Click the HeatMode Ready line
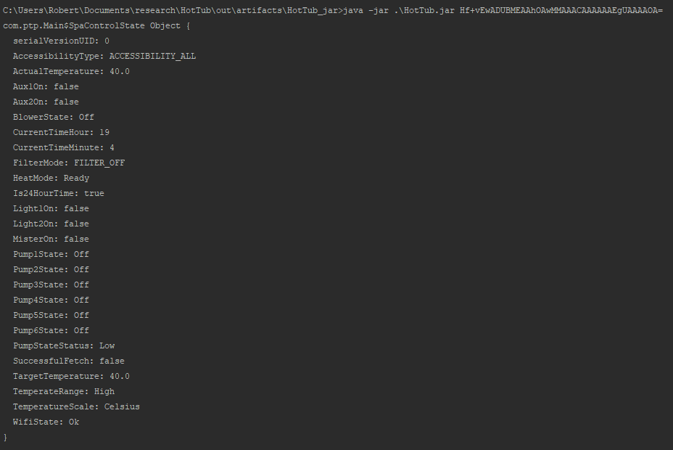 point(51,179)
